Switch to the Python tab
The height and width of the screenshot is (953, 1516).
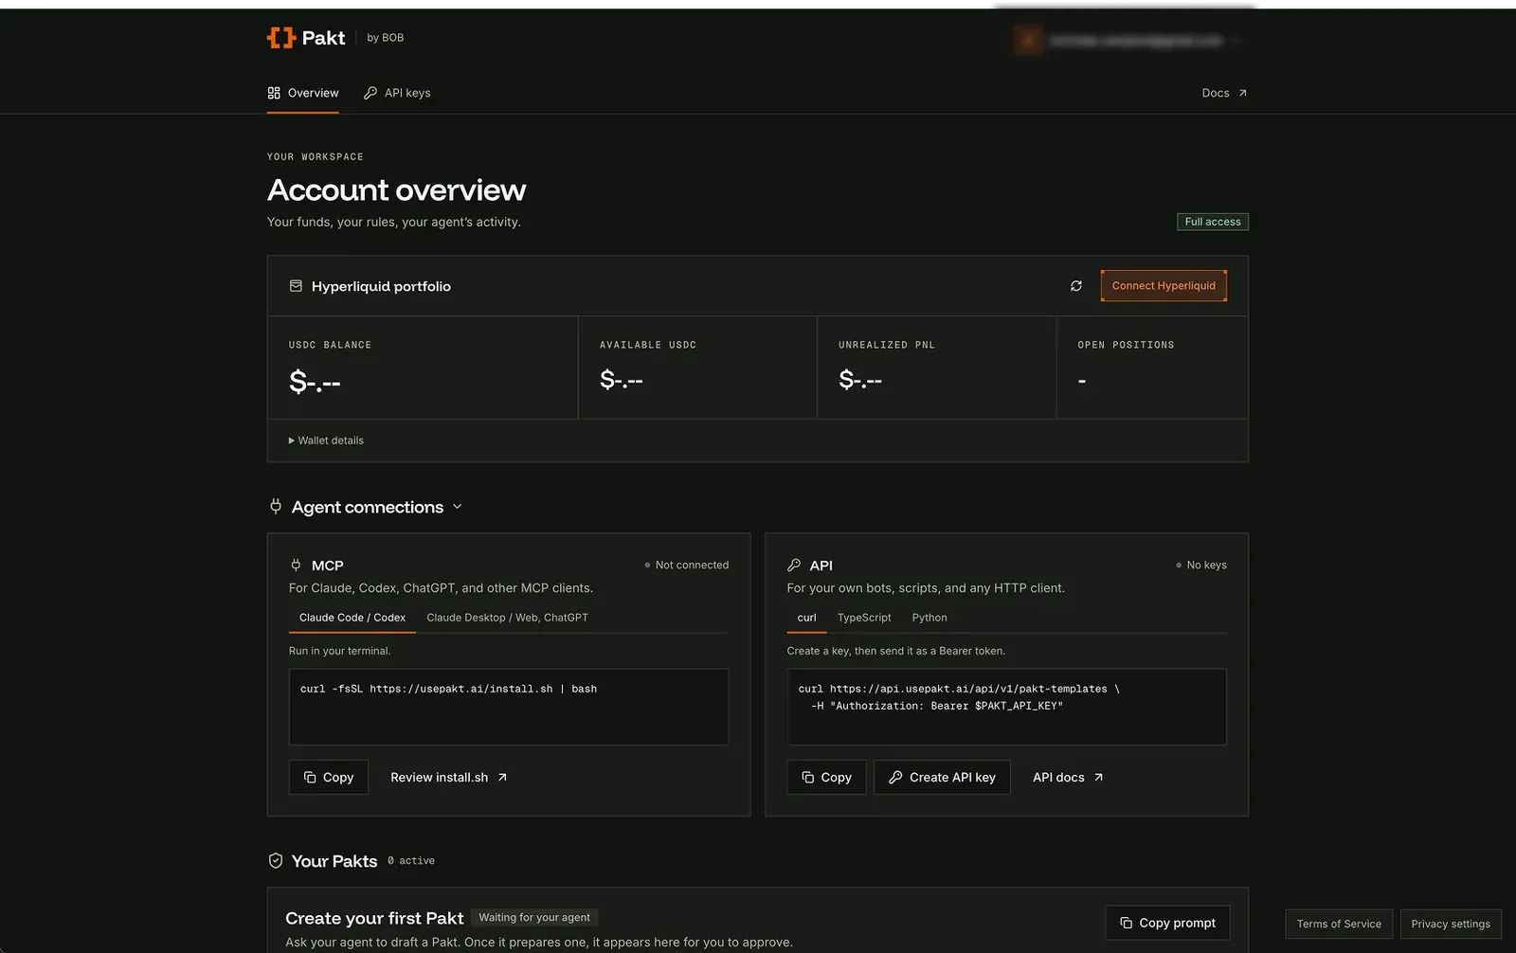point(929,618)
